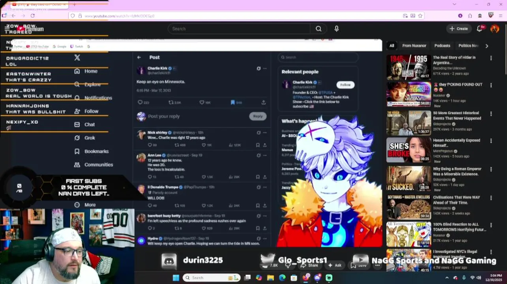The height and width of the screenshot is (284, 507).
Task: Click the X logo in the video
Action: pyautogui.click(x=77, y=58)
